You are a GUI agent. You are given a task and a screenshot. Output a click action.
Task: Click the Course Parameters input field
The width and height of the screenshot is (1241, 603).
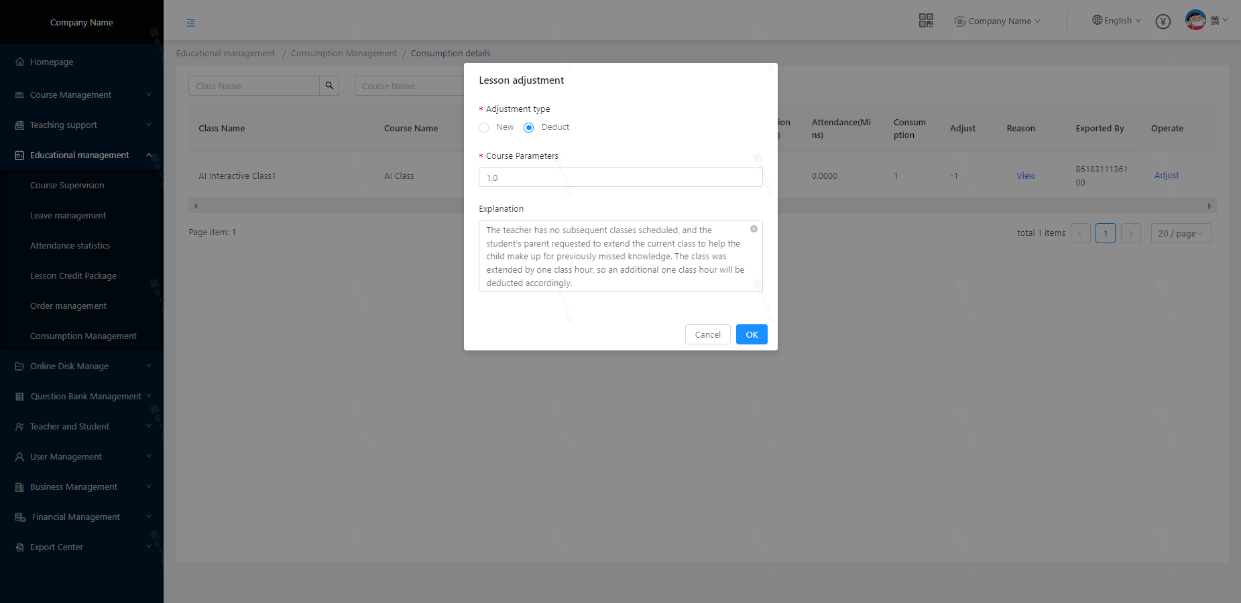pyautogui.click(x=620, y=178)
